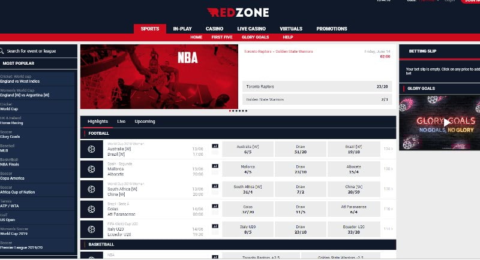
Task: Bet on Mallorca at 4/5
Action: [x=248, y=170]
